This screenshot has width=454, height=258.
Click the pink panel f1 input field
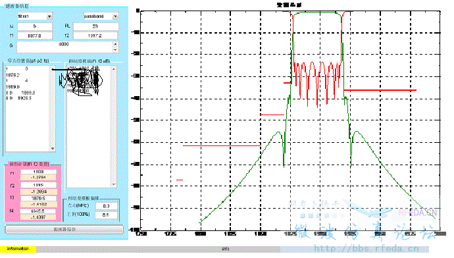coord(39,172)
